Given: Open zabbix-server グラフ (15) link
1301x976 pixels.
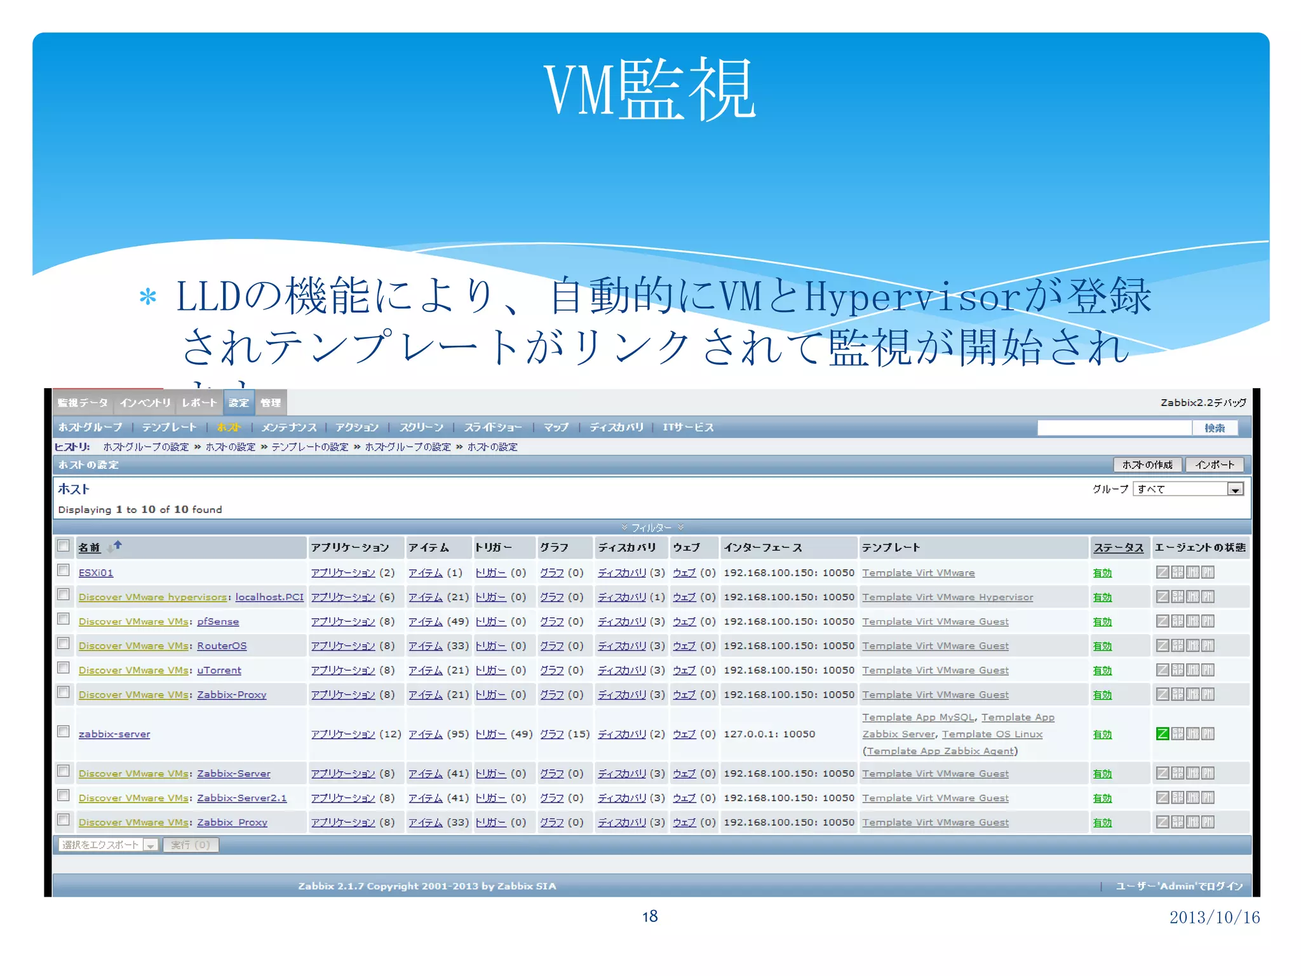Looking at the screenshot, I should (552, 734).
